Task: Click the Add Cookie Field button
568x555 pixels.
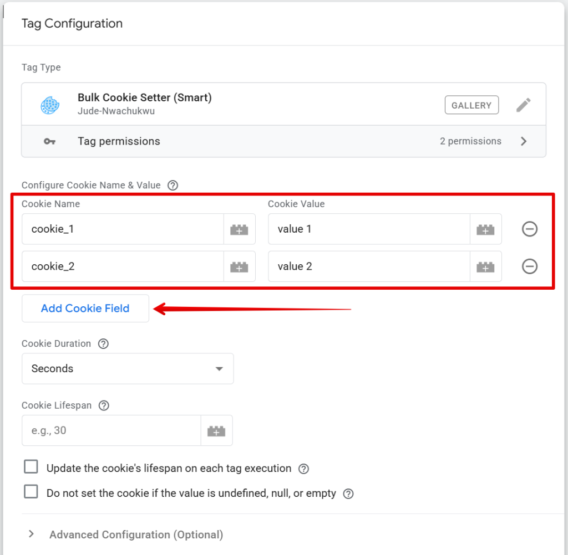Action: pos(85,309)
